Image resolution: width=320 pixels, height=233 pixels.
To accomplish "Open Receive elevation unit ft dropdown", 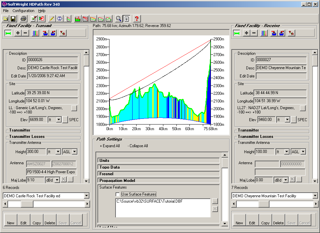I will click(287, 120).
